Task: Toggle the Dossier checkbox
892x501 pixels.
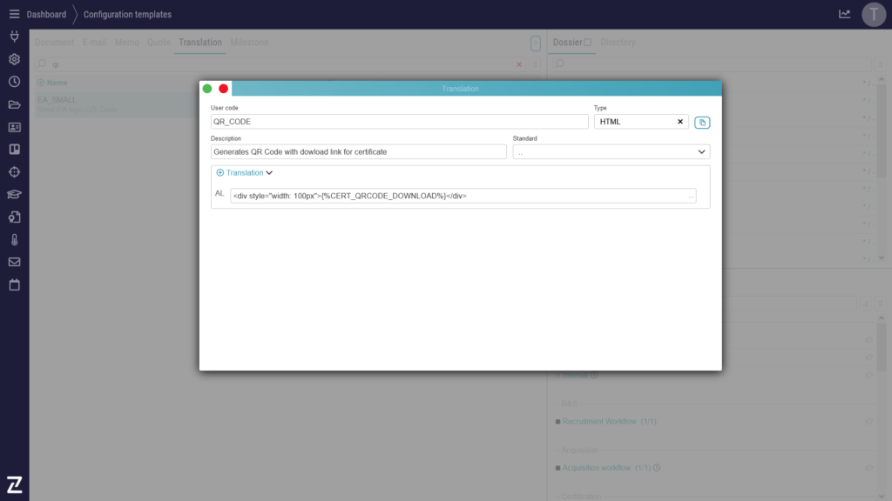Action: 587,42
